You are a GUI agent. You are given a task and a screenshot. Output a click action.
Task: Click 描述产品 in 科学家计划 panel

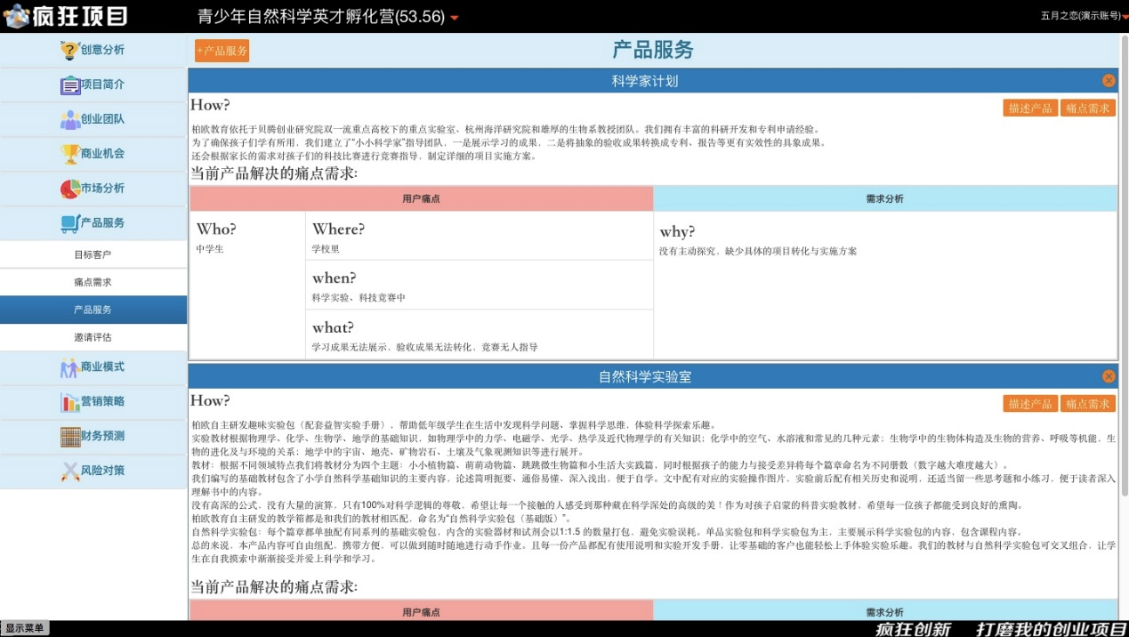[x=1029, y=109]
